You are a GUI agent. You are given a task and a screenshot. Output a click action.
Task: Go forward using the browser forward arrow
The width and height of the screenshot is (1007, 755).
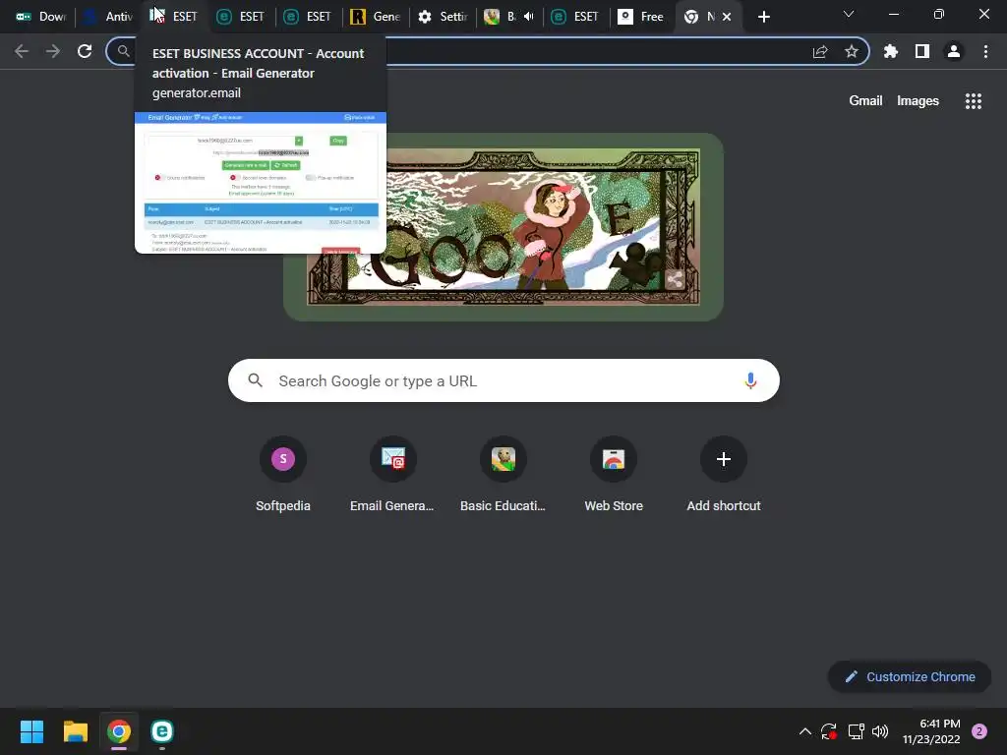pos(53,51)
